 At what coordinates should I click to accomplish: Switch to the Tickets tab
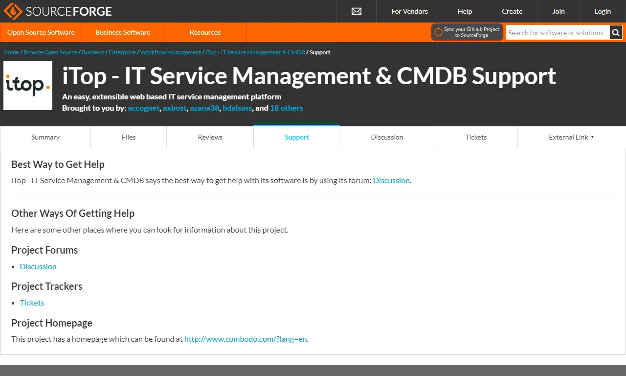click(476, 137)
